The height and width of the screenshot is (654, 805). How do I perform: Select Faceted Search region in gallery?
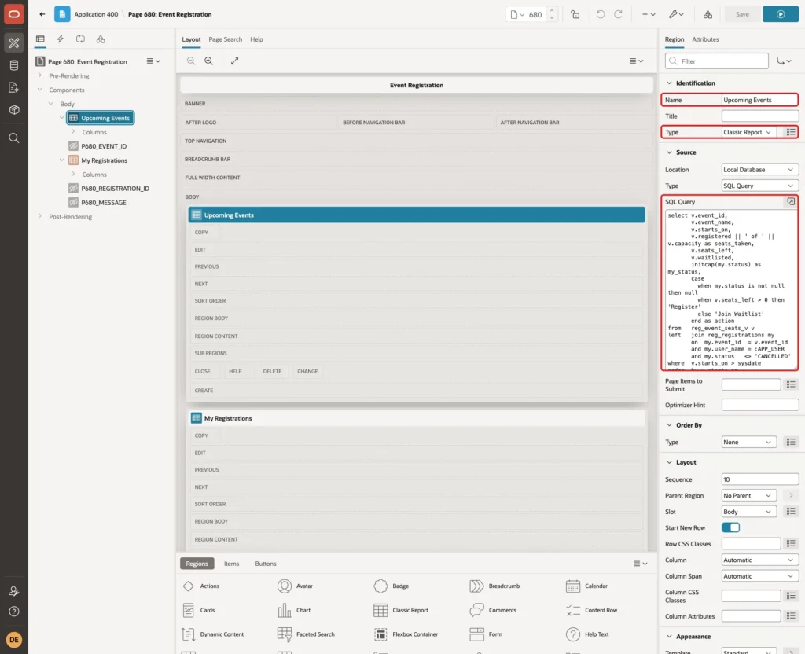[306, 634]
